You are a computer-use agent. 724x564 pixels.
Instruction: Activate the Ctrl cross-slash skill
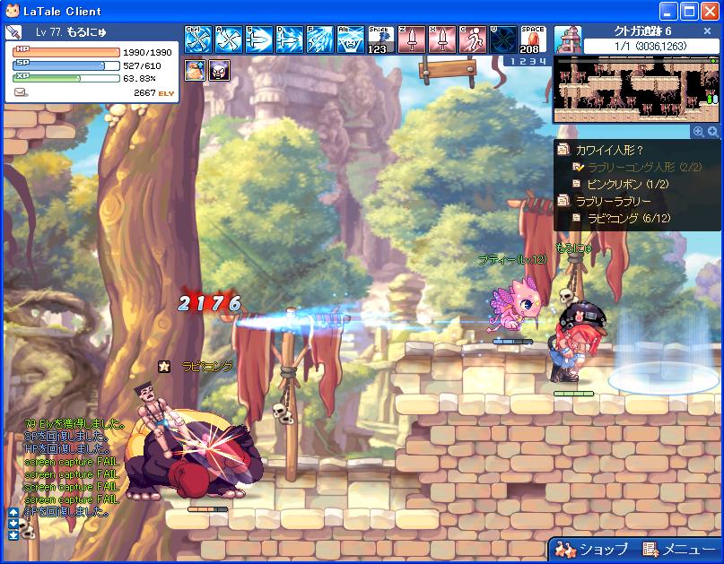pyautogui.click(x=198, y=39)
